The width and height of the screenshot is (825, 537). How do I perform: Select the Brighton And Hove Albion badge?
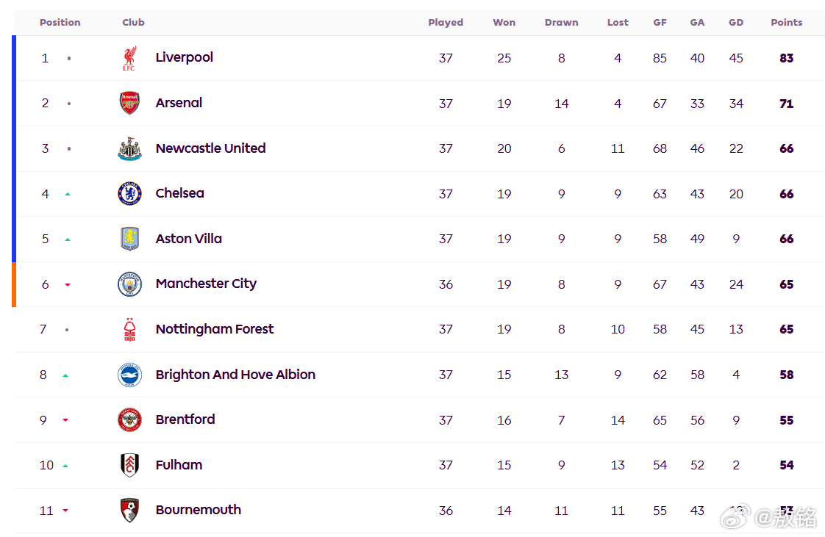coord(129,375)
